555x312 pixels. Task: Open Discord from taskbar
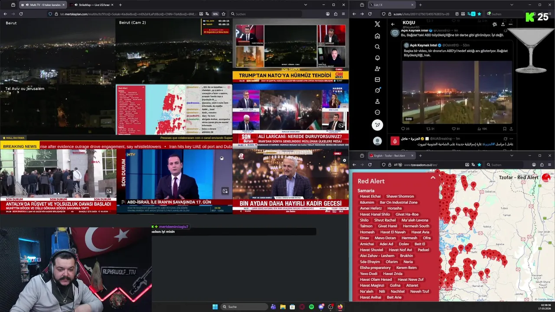tap(321, 307)
